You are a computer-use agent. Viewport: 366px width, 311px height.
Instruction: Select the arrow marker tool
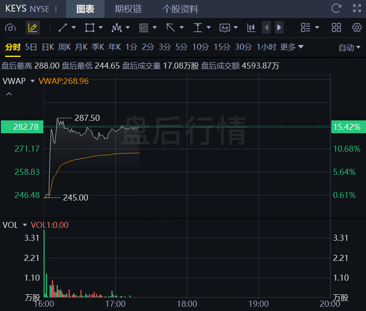171,27
